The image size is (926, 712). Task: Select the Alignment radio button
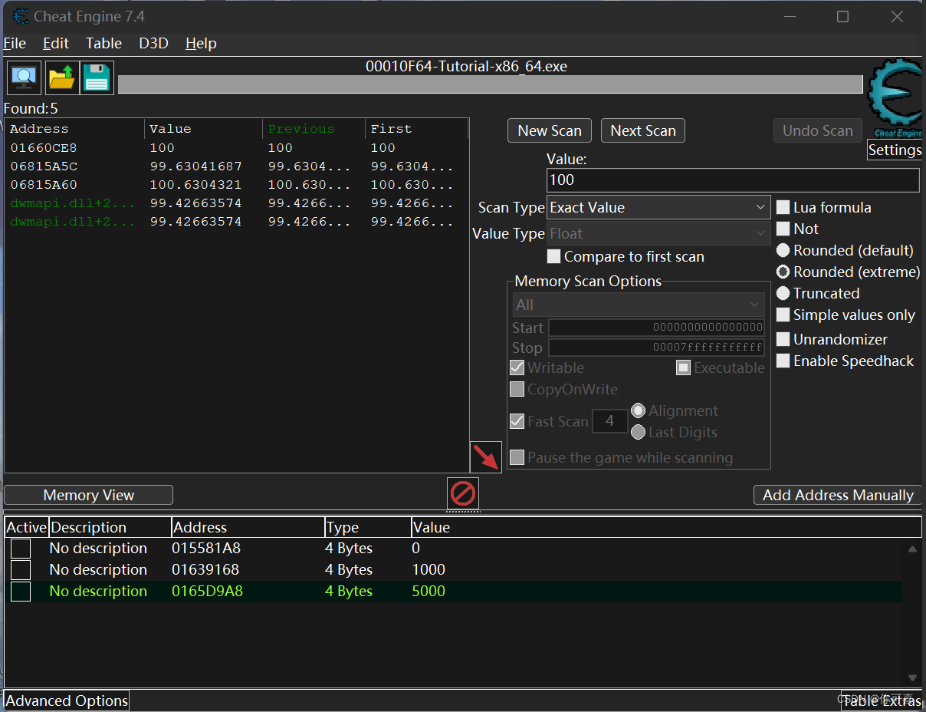click(638, 410)
